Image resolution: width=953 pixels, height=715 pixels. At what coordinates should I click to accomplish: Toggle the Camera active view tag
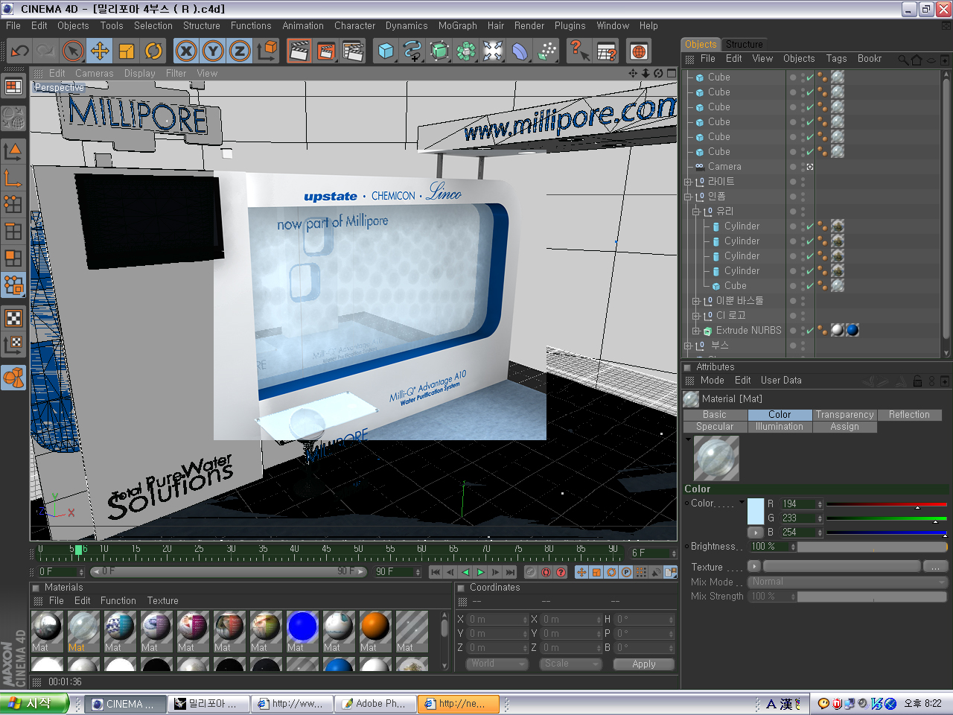(810, 167)
